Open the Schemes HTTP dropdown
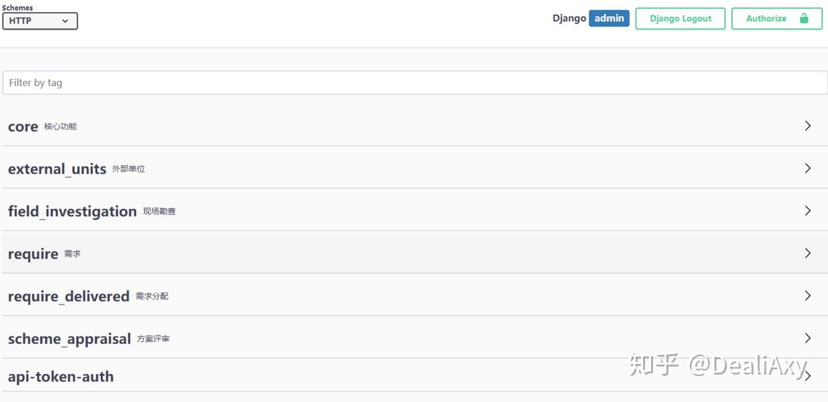The image size is (828, 402). click(x=40, y=21)
